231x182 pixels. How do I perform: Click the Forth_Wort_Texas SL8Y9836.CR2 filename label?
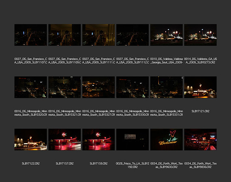(200, 165)
